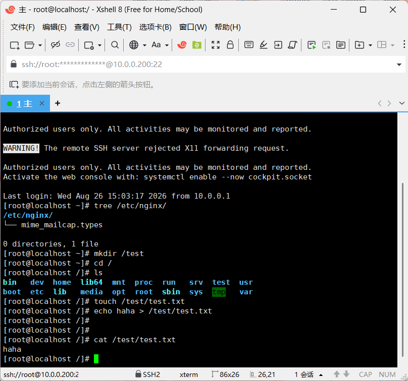
Task: Select the '1 主' session tab
Action: [x=25, y=104]
